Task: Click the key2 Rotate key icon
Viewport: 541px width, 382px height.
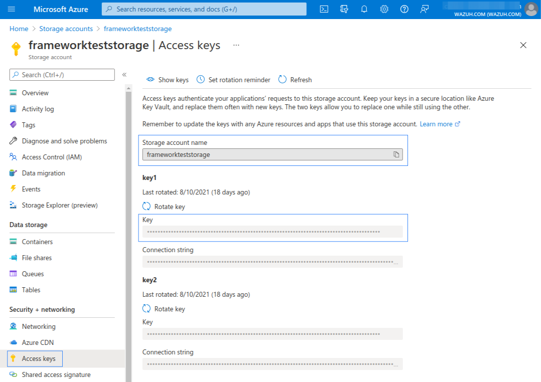Action: (x=147, y=309)
